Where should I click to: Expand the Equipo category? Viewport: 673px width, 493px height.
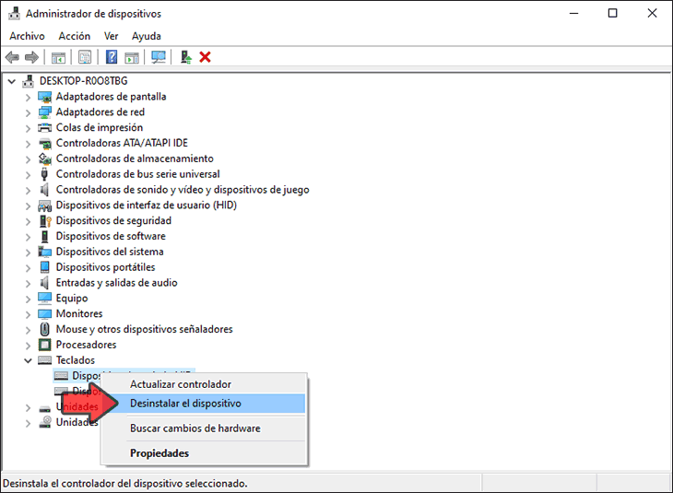[28, 299]
